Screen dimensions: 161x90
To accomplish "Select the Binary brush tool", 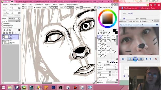I will [113, 37].
